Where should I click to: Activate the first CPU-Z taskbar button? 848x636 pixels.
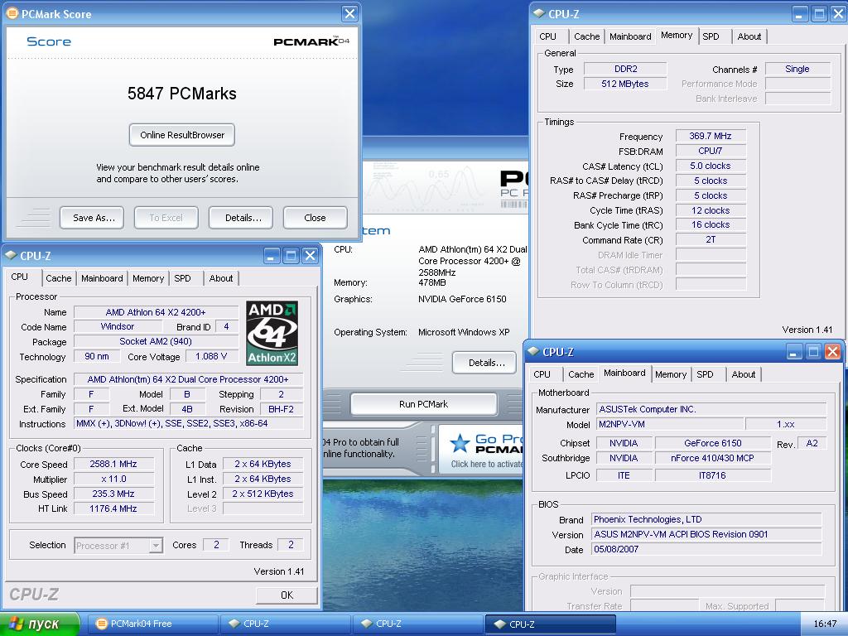coord(286,624)
